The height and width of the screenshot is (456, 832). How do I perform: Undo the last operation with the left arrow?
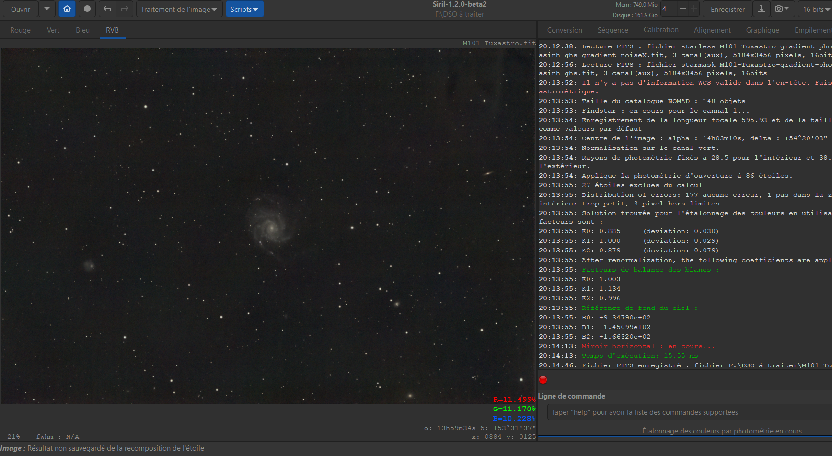click(x=107, y=9)
